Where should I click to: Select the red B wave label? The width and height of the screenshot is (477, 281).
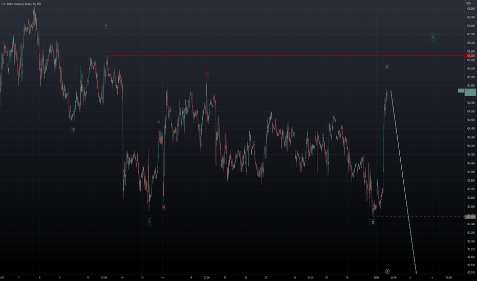164,207
